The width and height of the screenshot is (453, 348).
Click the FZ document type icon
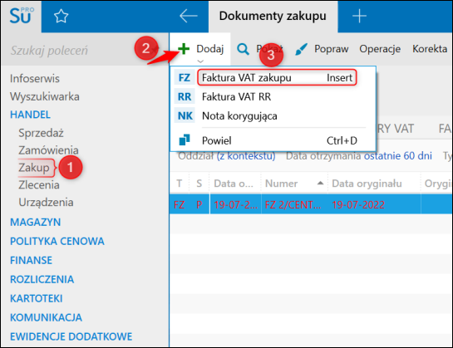(185, 78)
